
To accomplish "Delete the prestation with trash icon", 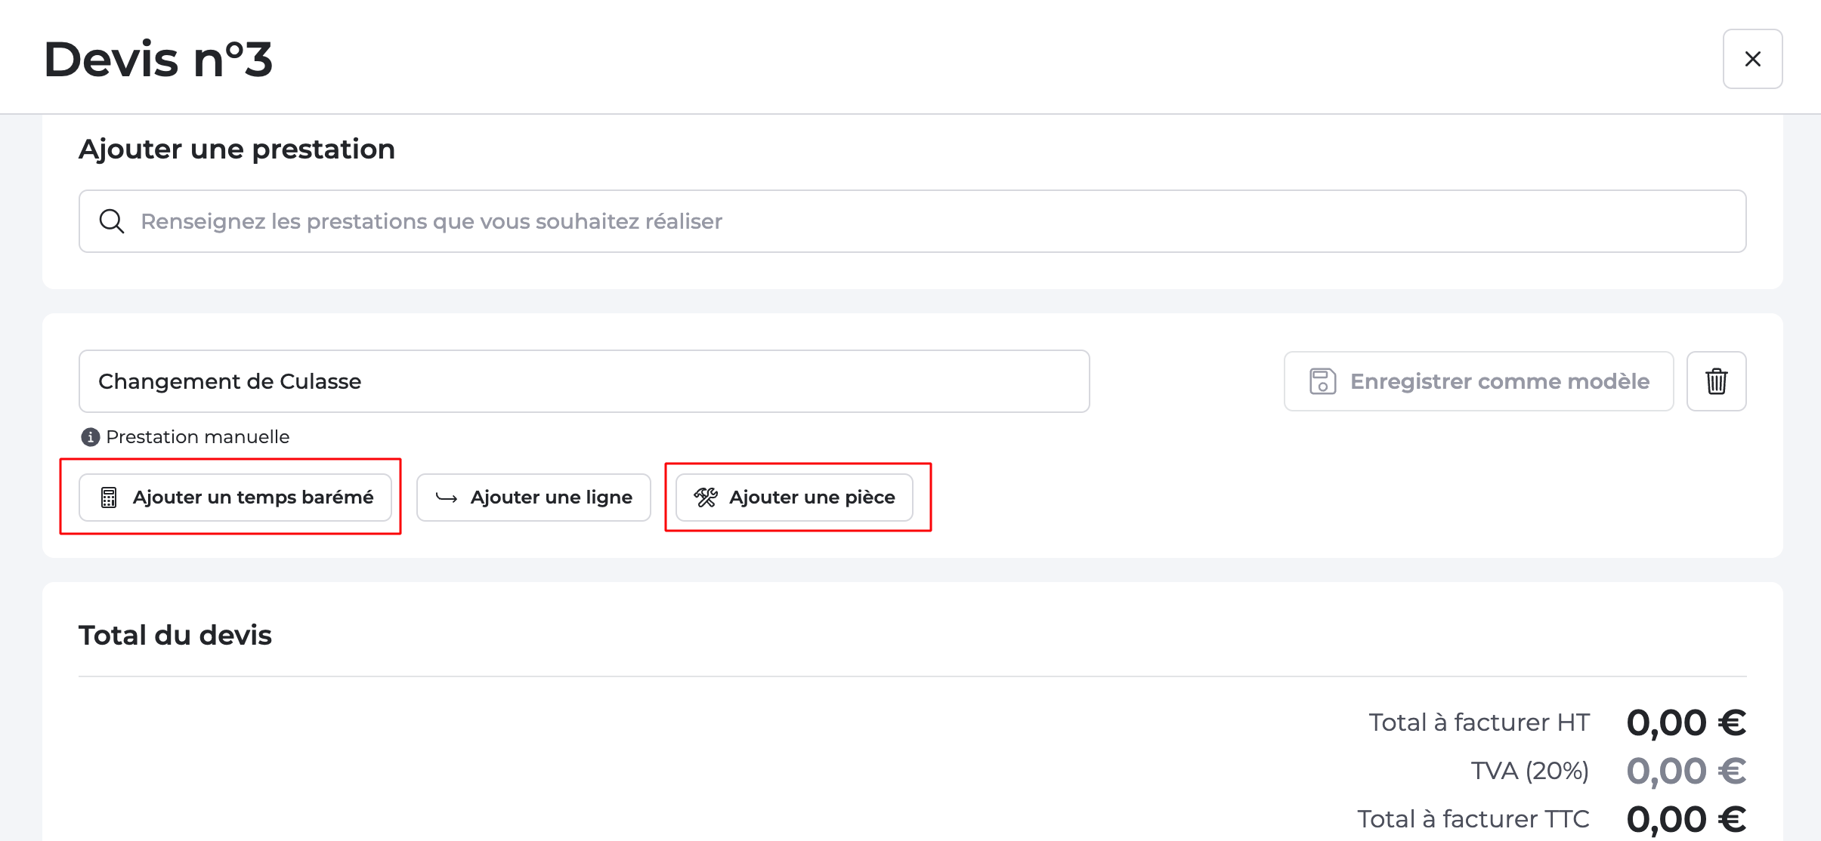I will (1716, 381).
